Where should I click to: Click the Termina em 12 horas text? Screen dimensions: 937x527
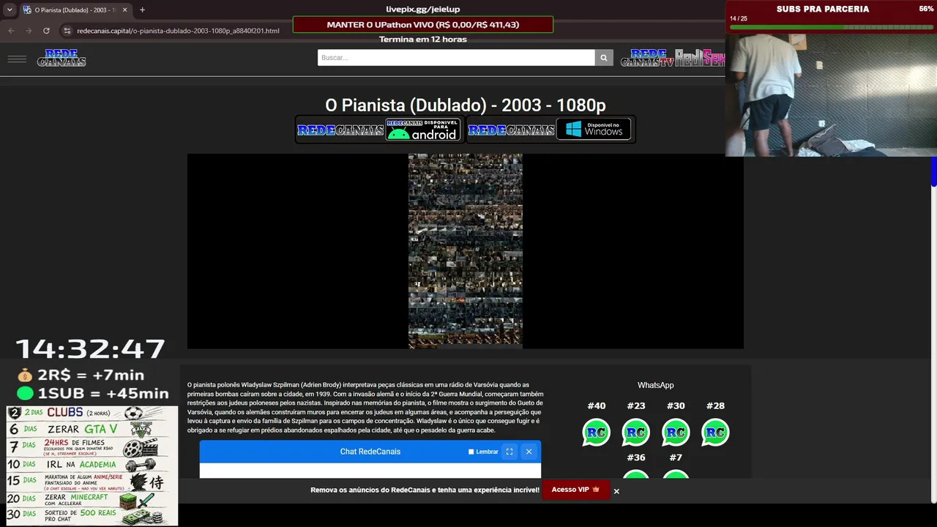[x=423, y=40]
